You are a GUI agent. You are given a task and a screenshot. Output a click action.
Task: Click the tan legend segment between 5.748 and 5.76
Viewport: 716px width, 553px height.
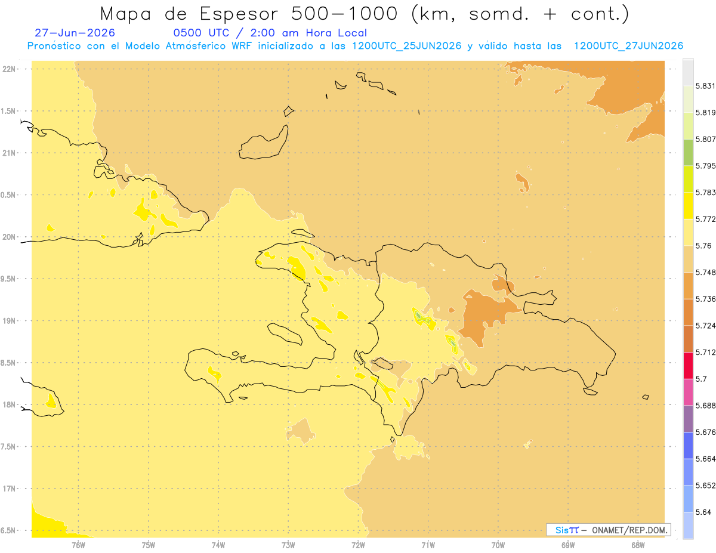(688, 259)
